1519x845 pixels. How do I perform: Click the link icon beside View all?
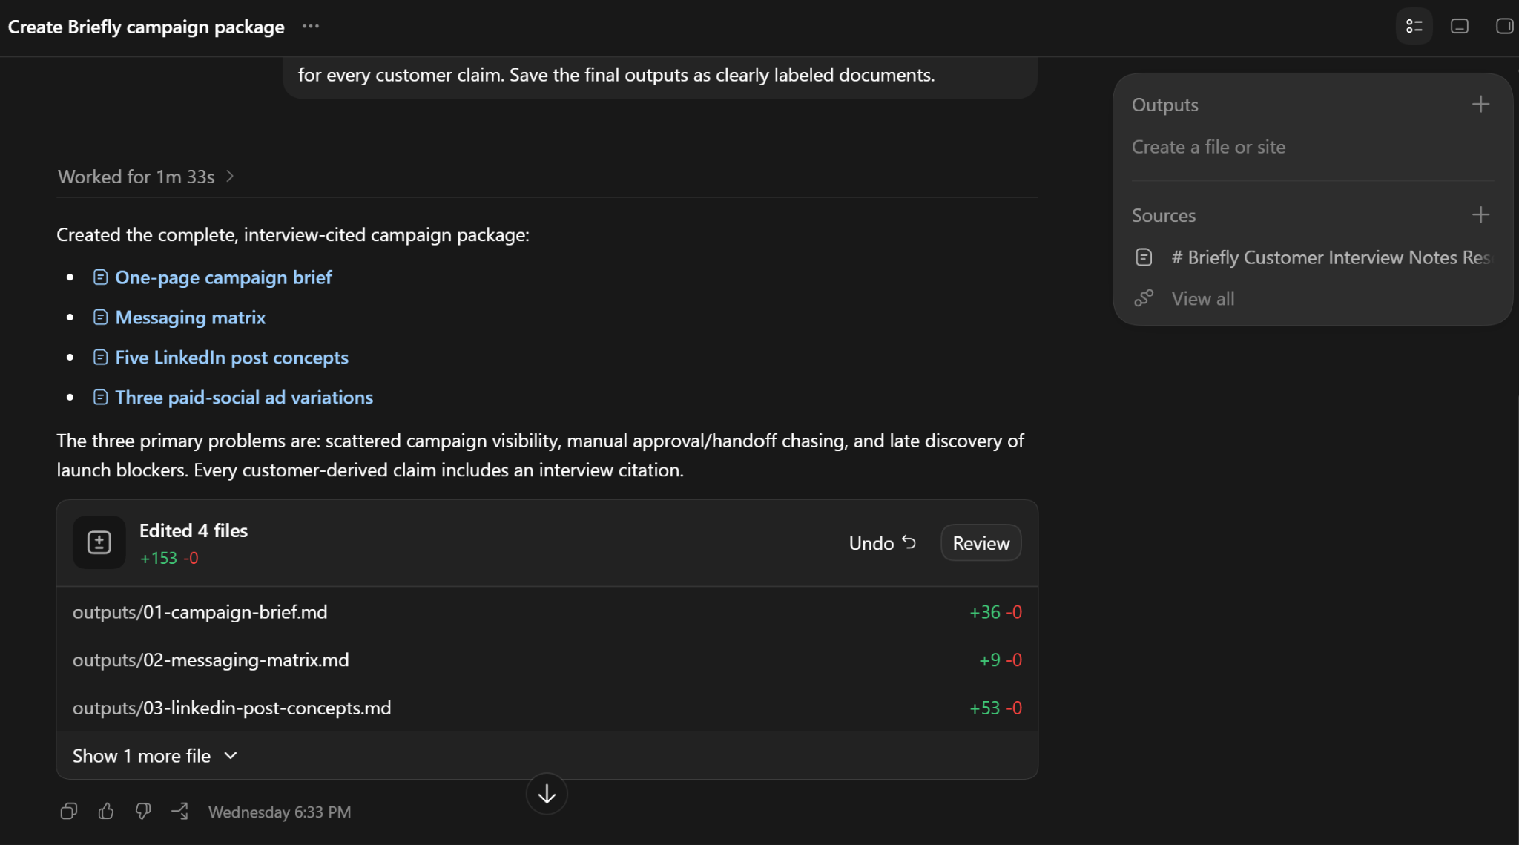coord(1144,298)
